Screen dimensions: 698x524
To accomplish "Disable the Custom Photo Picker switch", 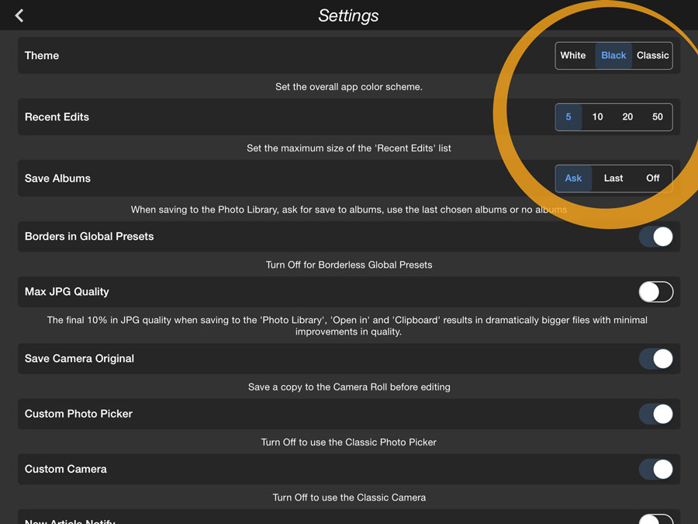I will pos(655,414).
